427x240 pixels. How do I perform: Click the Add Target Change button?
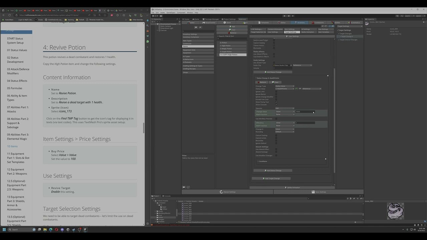(271, 178)
